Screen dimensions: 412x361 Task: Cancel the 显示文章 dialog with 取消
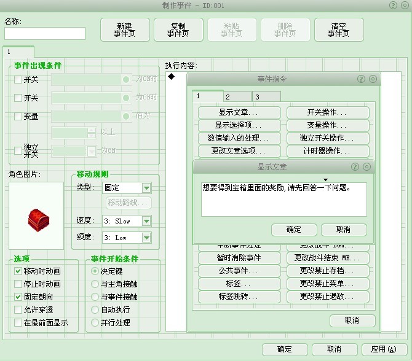point(344,230)
